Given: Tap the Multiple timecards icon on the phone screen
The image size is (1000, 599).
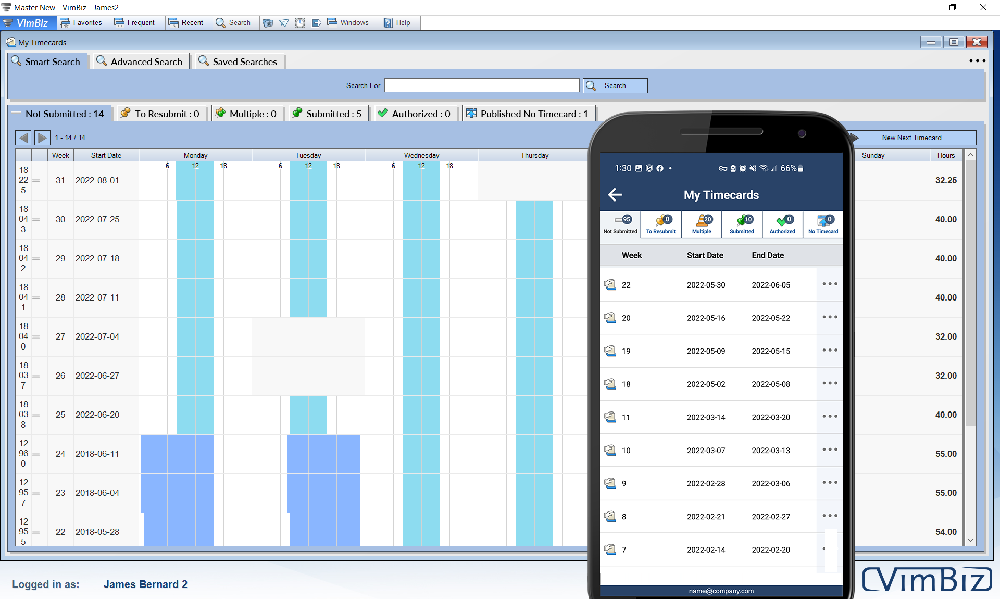Looking at the screenshot, I should pos(701,224).
